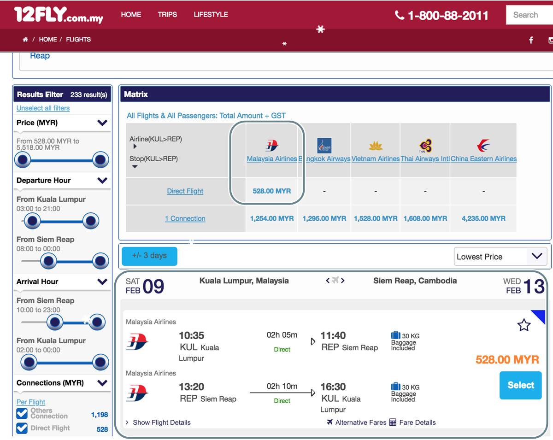Screen dimensions: 553x440
Task: Mark the flight as favorite with the star icon
Action: 524,325
